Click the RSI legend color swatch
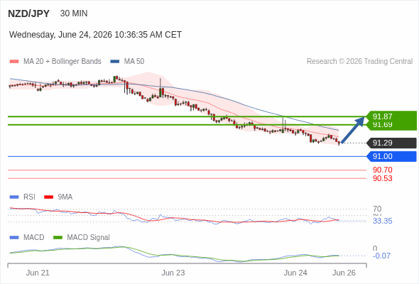The height and width of the screenshot is (284, 419). coord(14,197)
